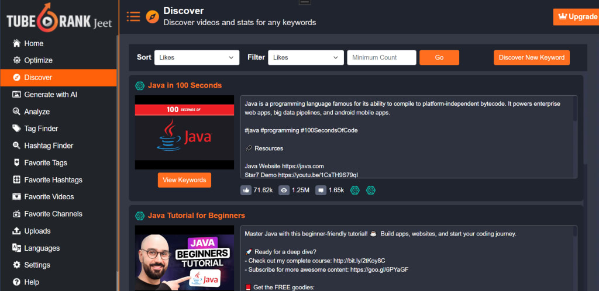Screen dimensions: 599x291
Task: Click the 71.62k likes count
Action: point(263,190)
